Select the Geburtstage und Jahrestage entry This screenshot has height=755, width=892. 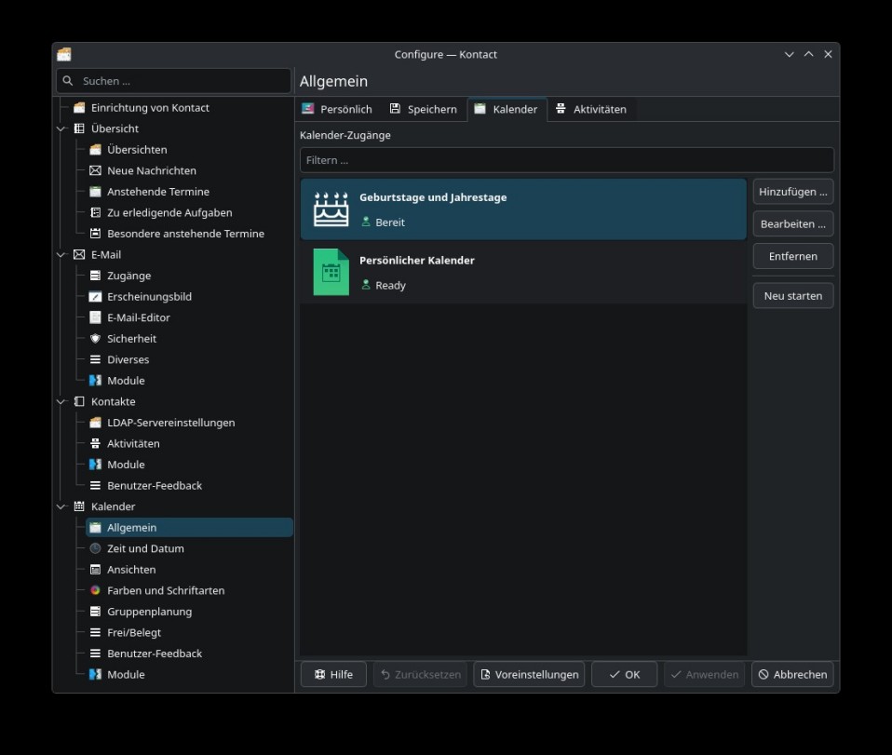point(523,209)
